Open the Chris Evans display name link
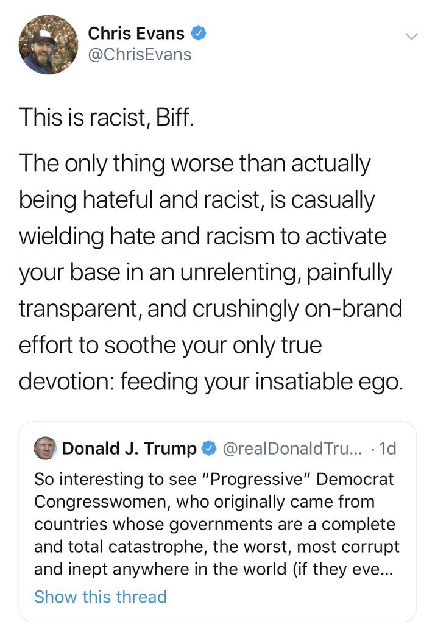This screenshot has height=624, width=435. point(136,33)
